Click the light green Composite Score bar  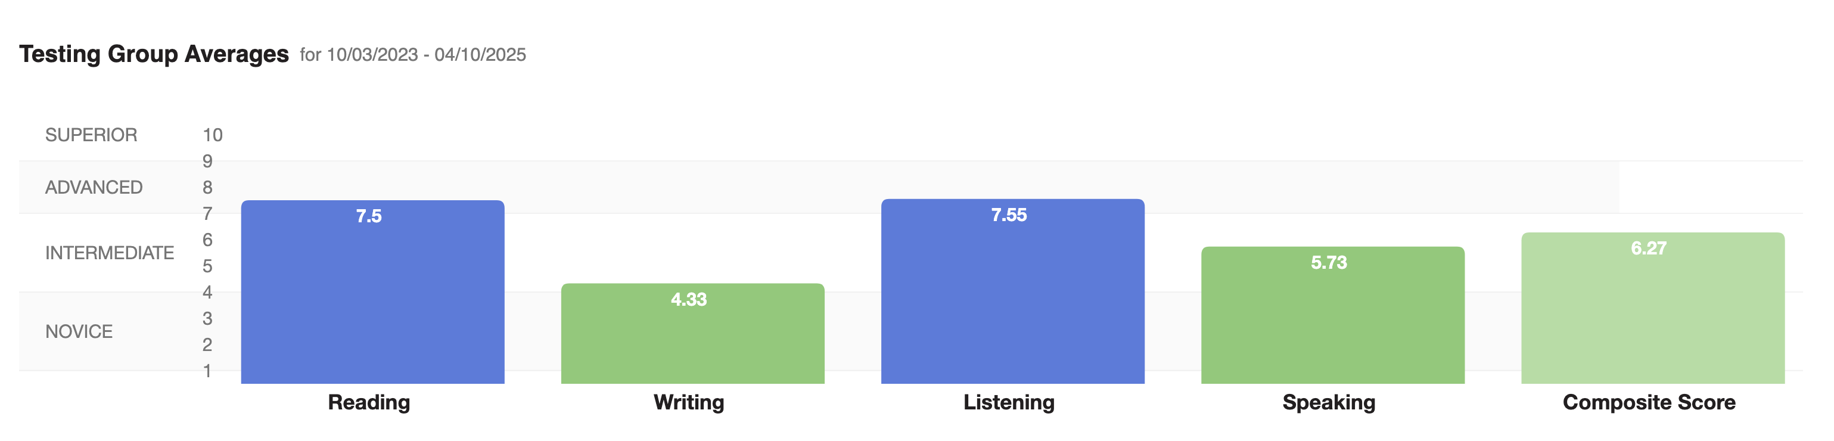click(x=1652, y=308)
